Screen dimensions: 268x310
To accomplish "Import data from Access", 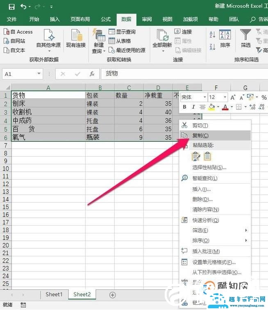I will [x=18, y=32].
